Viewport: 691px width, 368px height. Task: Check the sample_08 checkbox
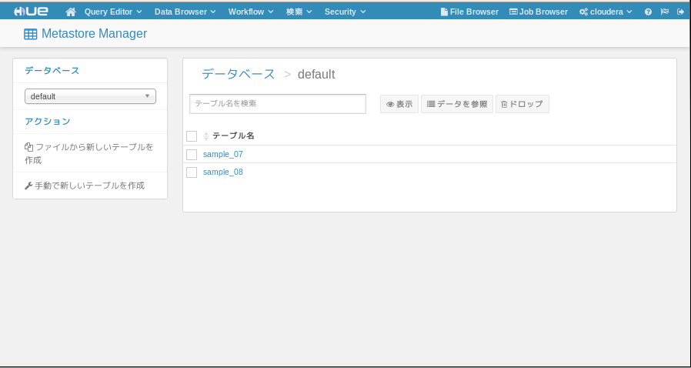tap(192, 172)
